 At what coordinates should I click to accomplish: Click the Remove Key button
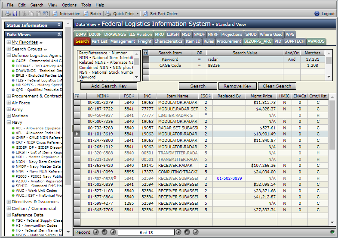(x=237, y=86)
